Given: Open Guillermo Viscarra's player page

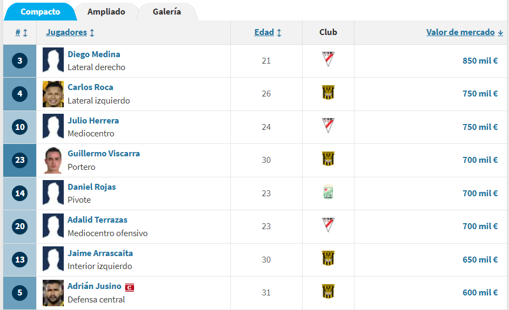Looking at the screenshot, I should coord(104,153).
